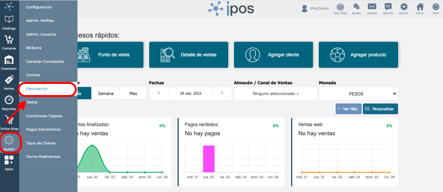Open the Catálogo sidebar icon

pos(9,23)
